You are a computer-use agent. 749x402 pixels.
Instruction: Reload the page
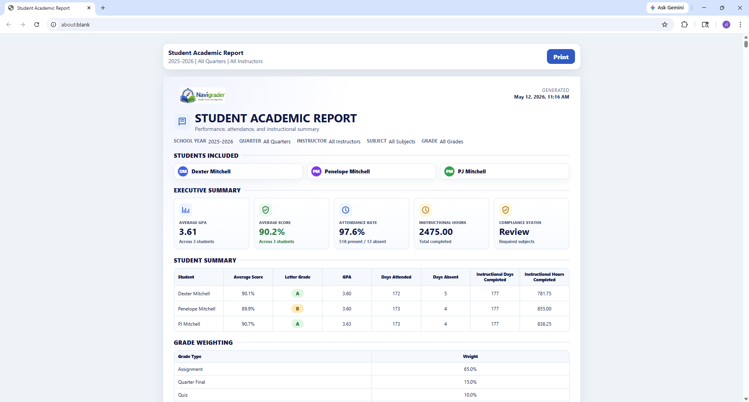tap(37, 25)
